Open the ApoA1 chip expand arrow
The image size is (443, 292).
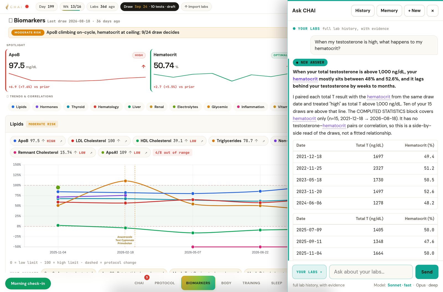point(146,153)
